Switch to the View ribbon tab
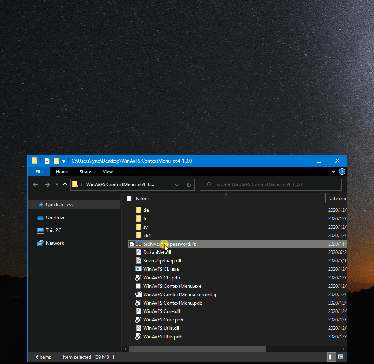This screenshot has width=374, height=364. [108, 172]
